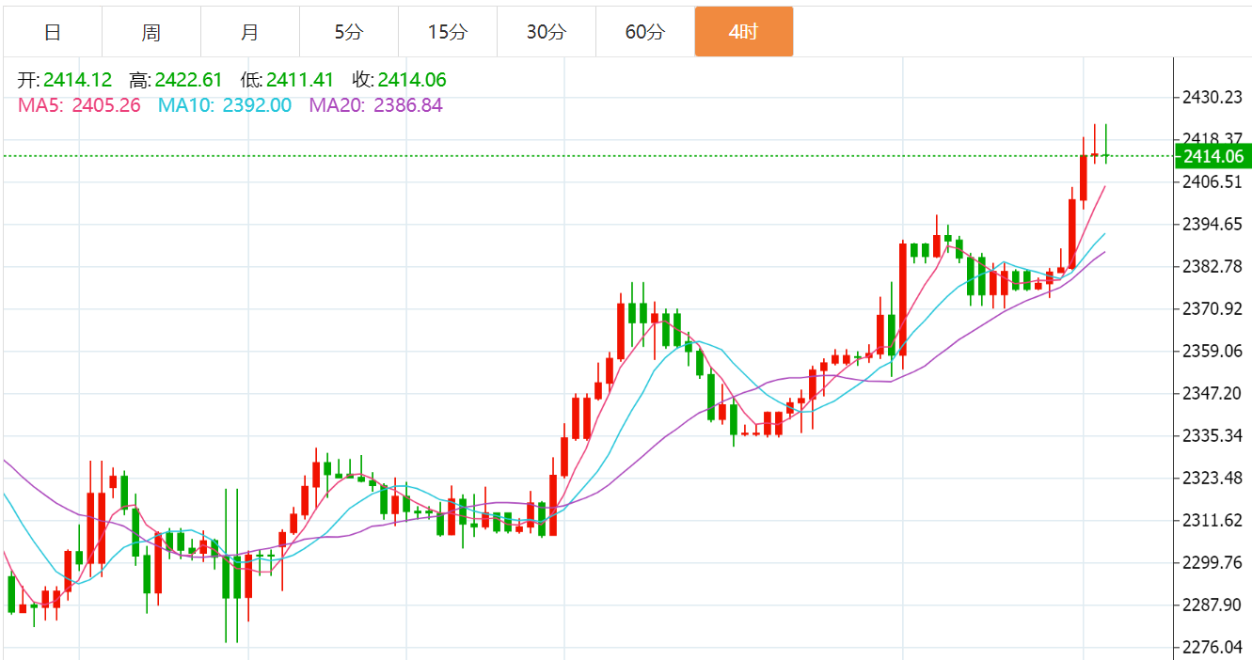The image size is (1252, 660).
Task: Show the 60分 interval chart
Action: (x=644, y=32)
